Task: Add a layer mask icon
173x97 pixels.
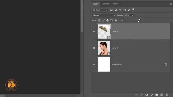Action: point(147,95)
